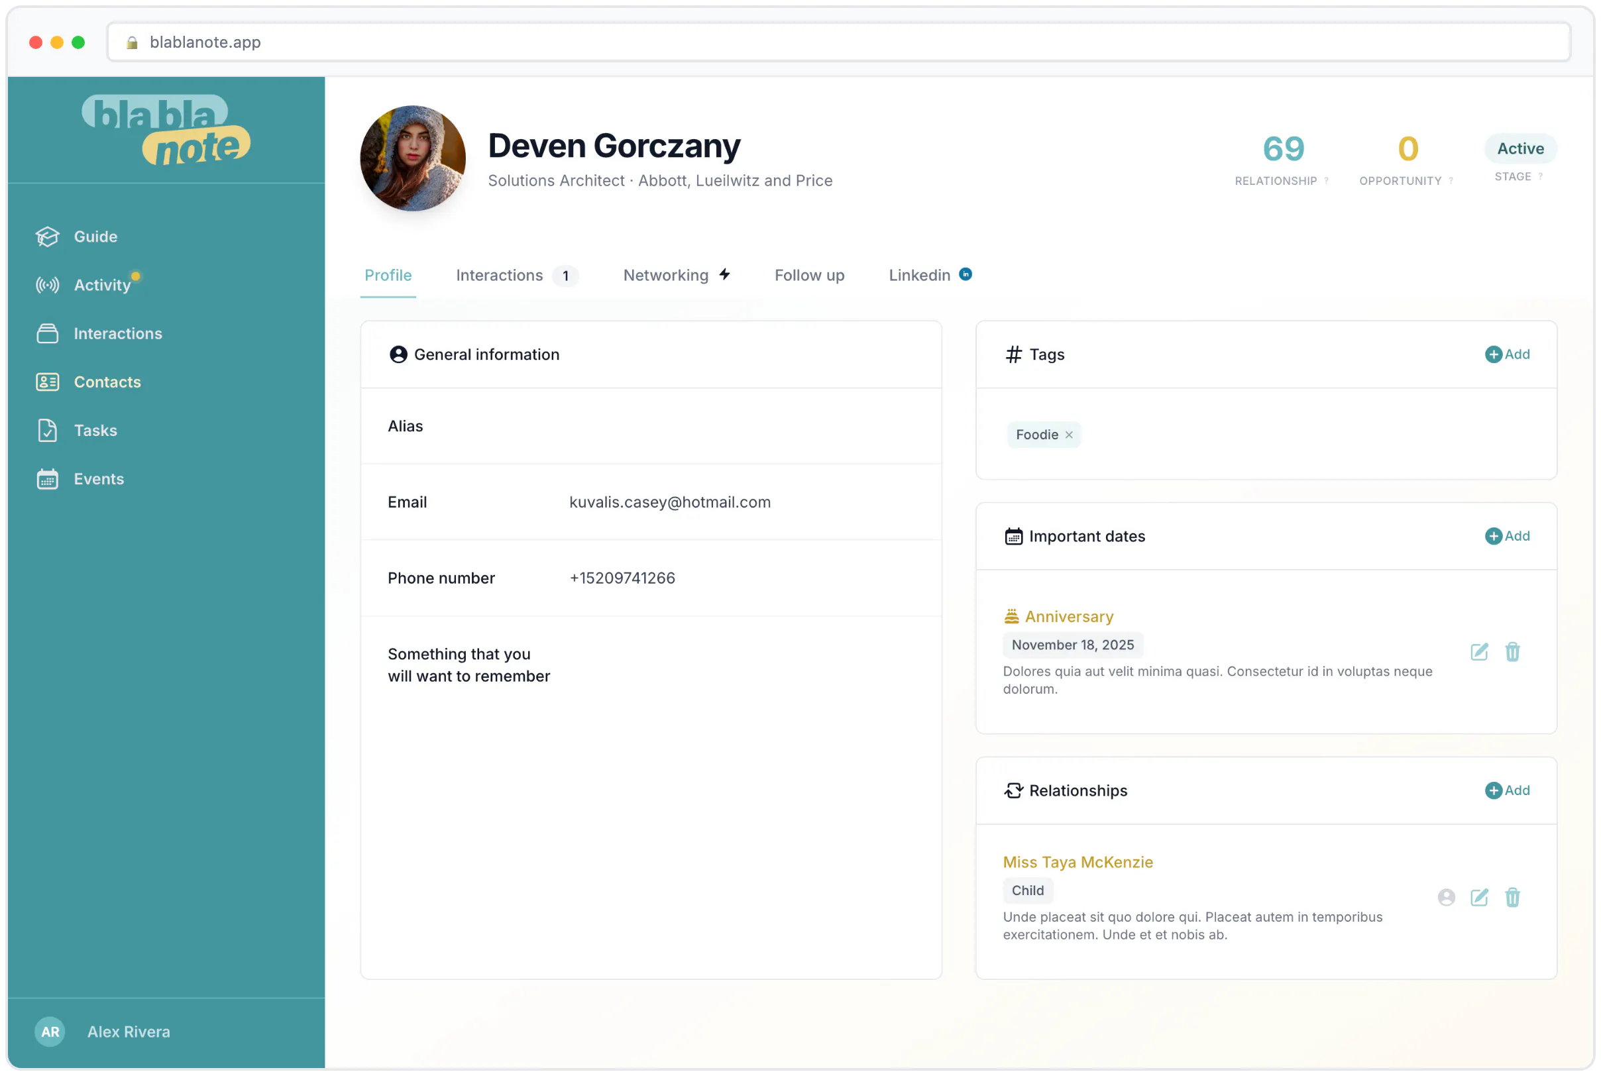Switch to the Profile tab
The image size is (1601, 1076).
[x=388, y=275]
